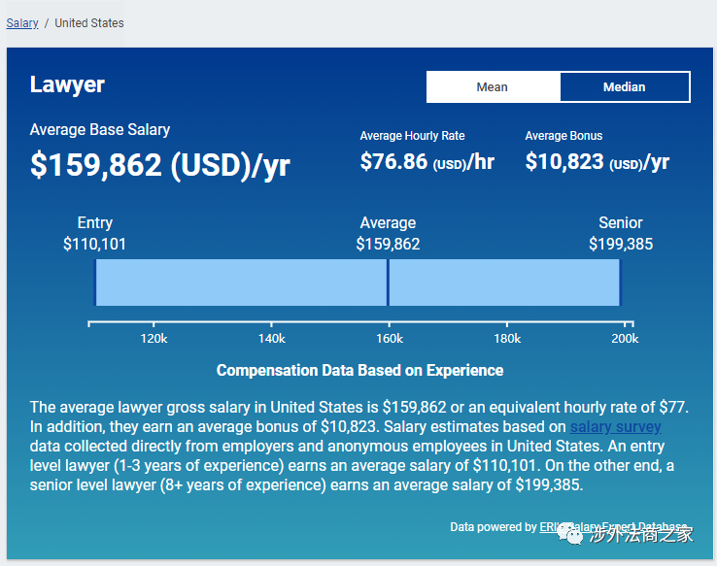
Task: Click the 180k tick on the salary axis
Action: [506, 338]
